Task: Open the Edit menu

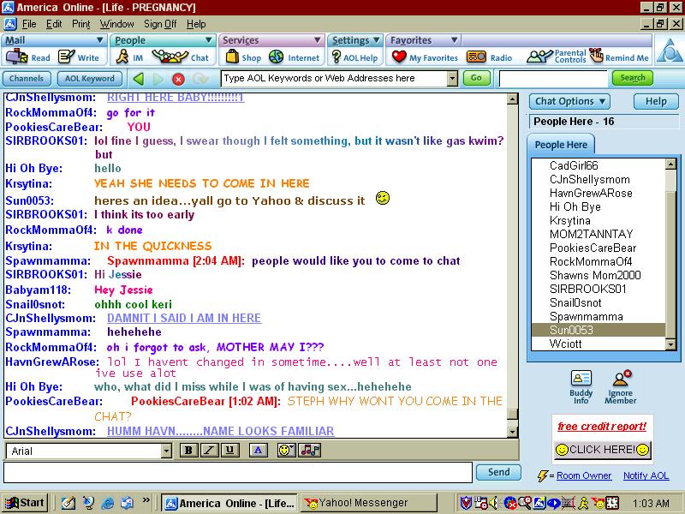Action: click(x=54, y=24)
